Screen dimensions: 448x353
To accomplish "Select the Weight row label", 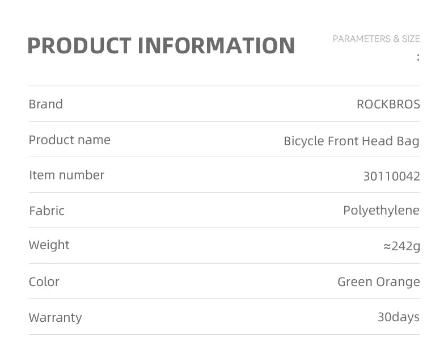I will pos(49,245).
